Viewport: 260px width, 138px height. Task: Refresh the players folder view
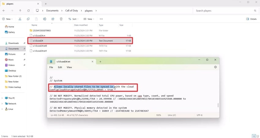28,11
